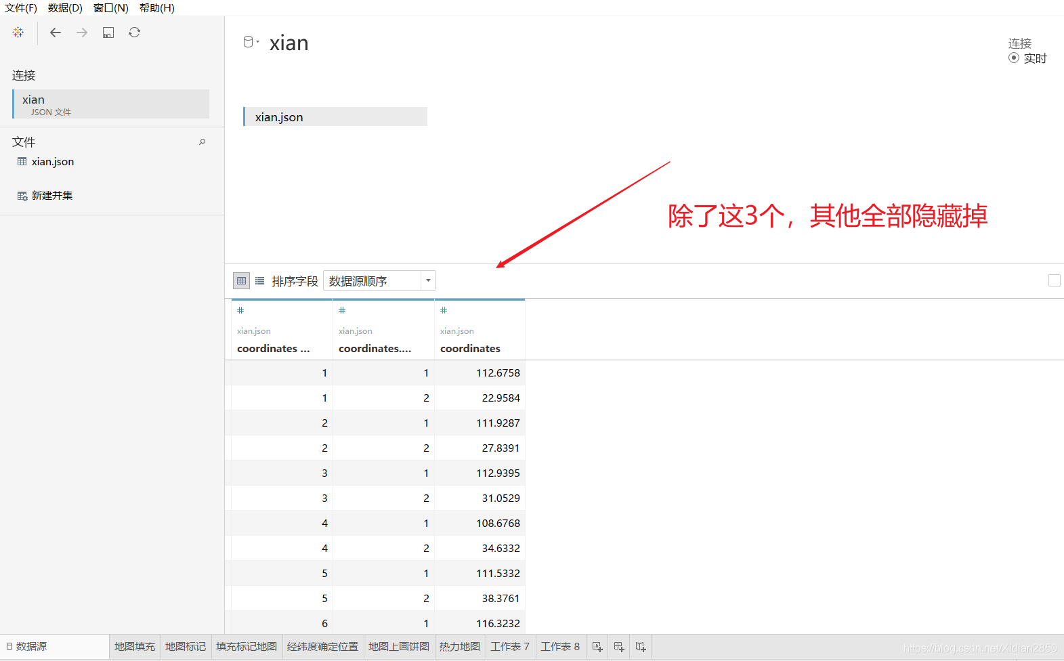Click cell value 116.3232

498,623
